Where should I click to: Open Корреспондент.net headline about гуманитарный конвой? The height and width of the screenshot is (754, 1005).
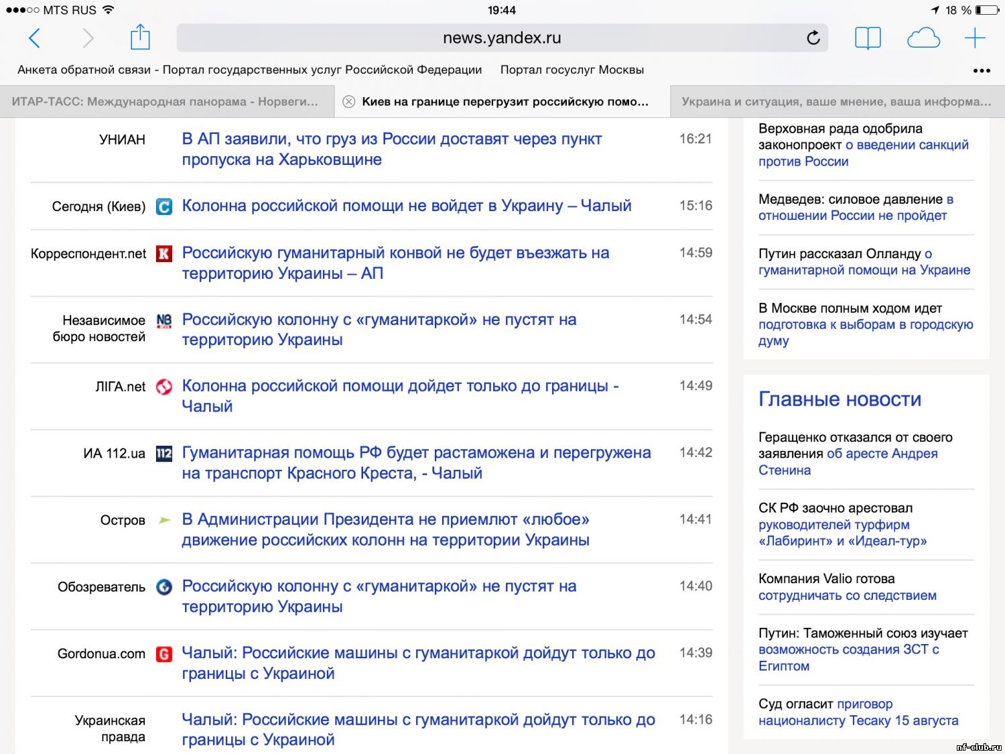[x=395, y=263]
